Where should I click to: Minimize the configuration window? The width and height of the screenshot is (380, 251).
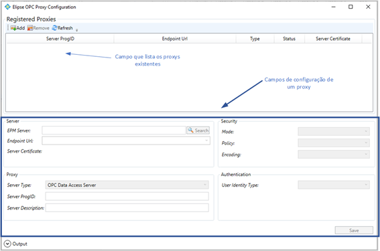(334, 7)
